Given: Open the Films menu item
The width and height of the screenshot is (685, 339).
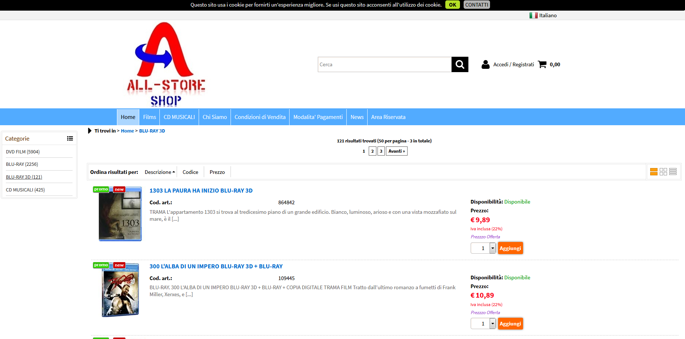Looking at the screenshot, I should point(150,117).
